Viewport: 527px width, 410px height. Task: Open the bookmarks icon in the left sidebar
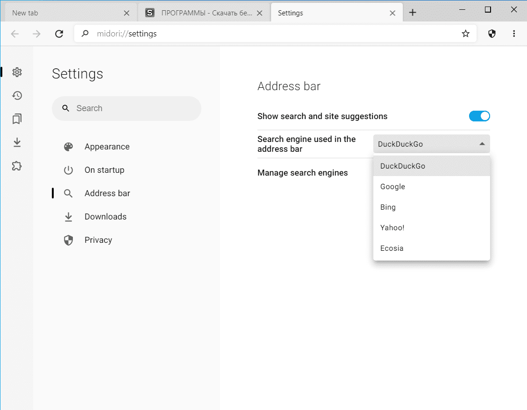[x=17, y=119]
